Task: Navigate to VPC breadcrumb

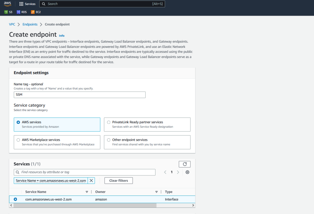Action: [12, 24]
